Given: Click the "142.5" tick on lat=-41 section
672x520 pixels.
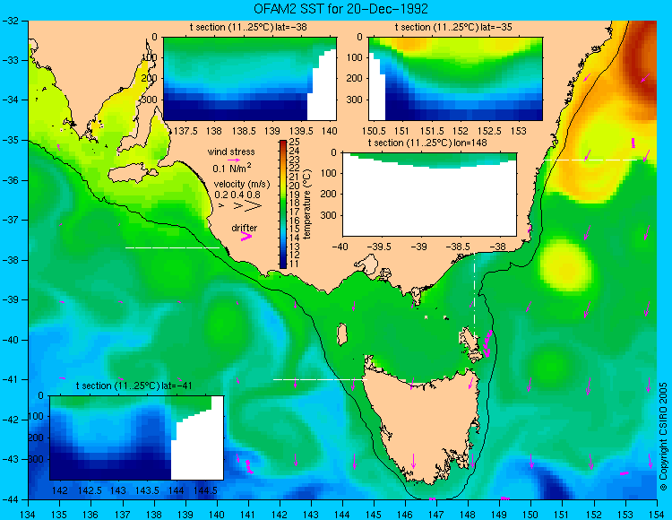Looking at the screenshot, I should [x=90, y=490].
